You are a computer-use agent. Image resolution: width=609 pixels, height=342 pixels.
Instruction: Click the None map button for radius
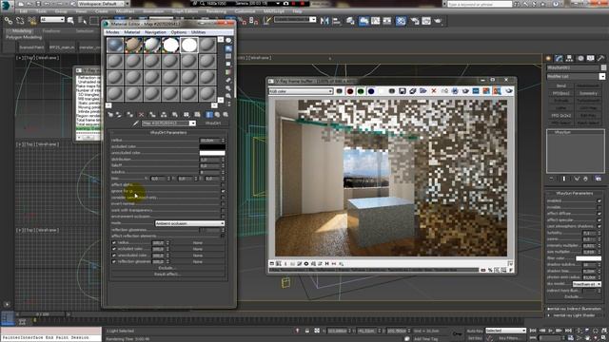pos(198,243)
